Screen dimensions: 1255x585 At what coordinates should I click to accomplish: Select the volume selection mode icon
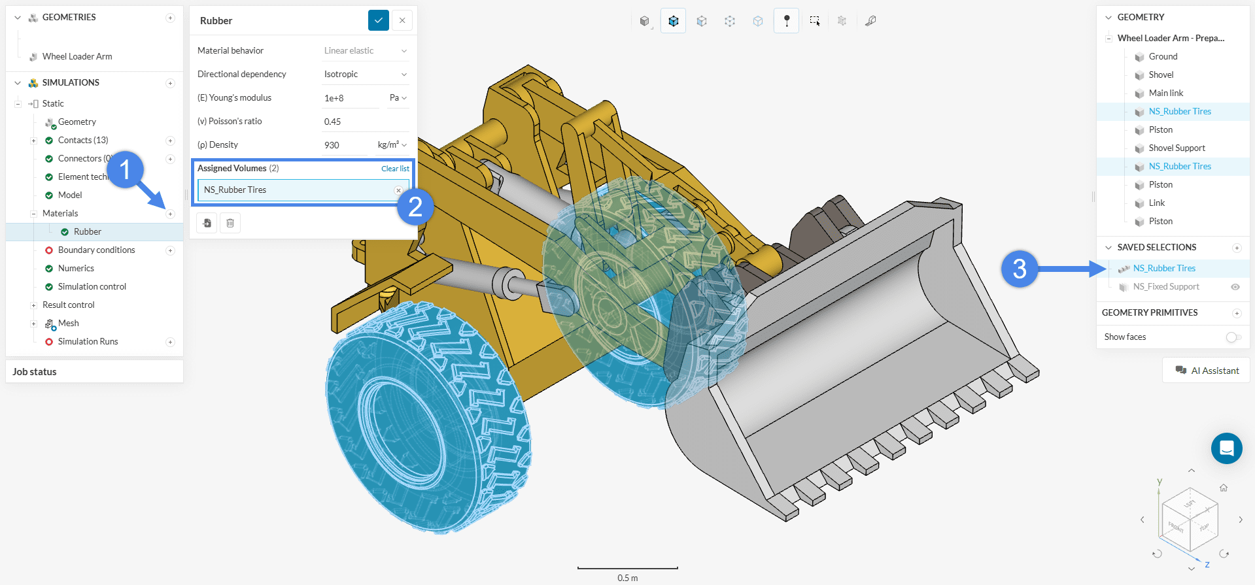point(673,21)
